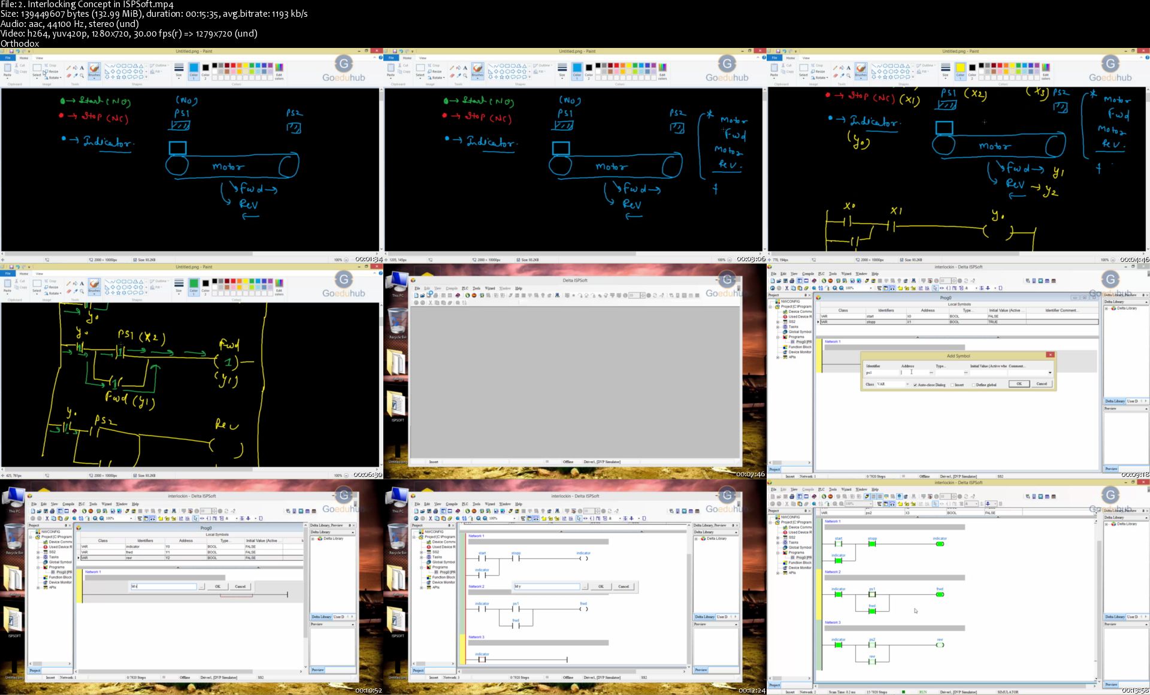
Task: Choose Text tool in 00:01:34 Paint frame
Action: tap(82, 68)
